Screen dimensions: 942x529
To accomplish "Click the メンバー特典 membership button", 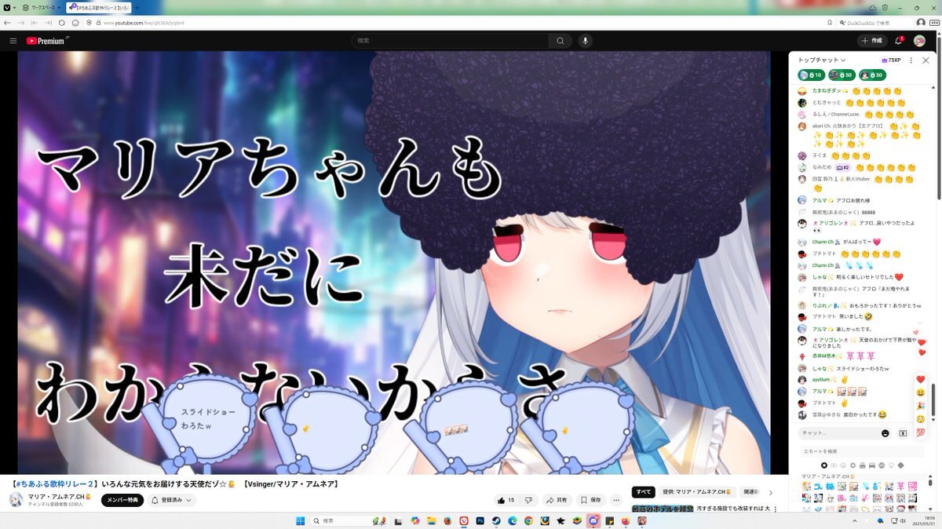I will (122, 500).
